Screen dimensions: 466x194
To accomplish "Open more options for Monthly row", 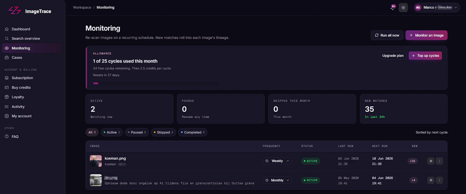I will point(439,180).
